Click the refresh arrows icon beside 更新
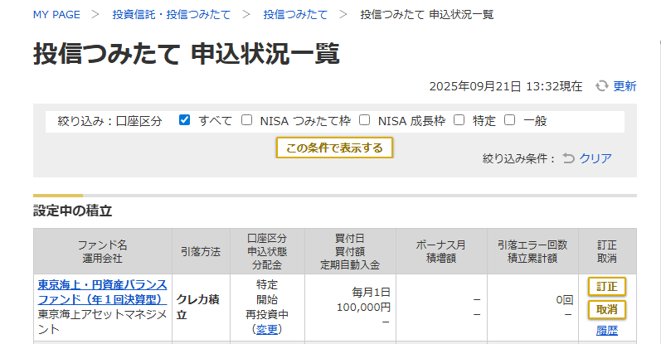 coord(602,86)
